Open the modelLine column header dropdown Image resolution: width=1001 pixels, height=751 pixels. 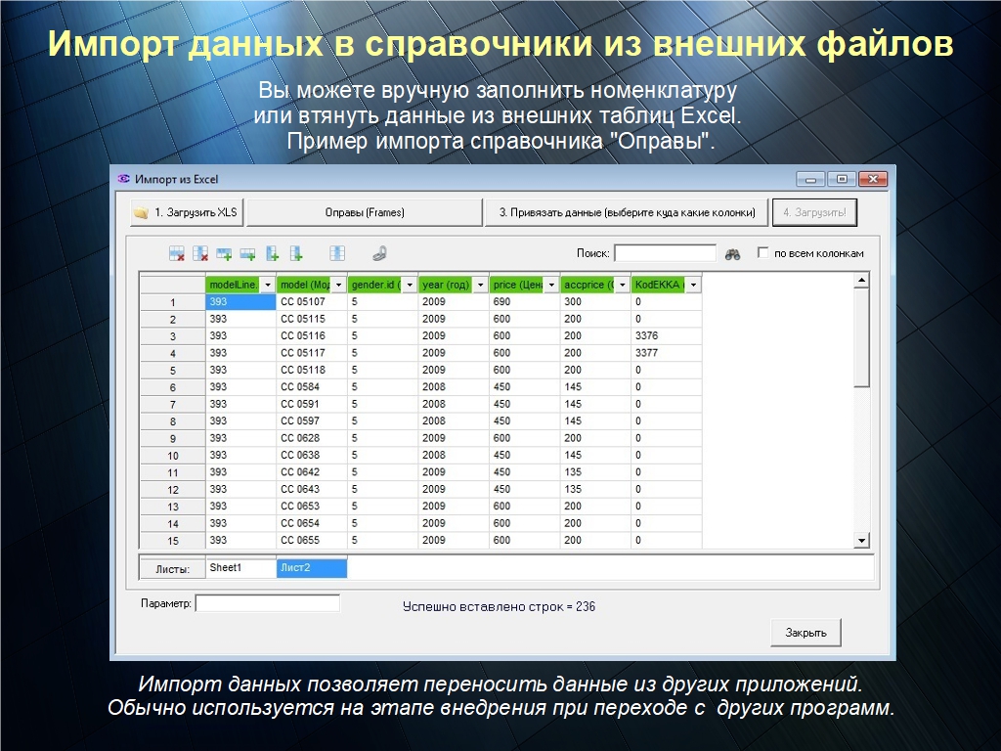tap(268, 285)
